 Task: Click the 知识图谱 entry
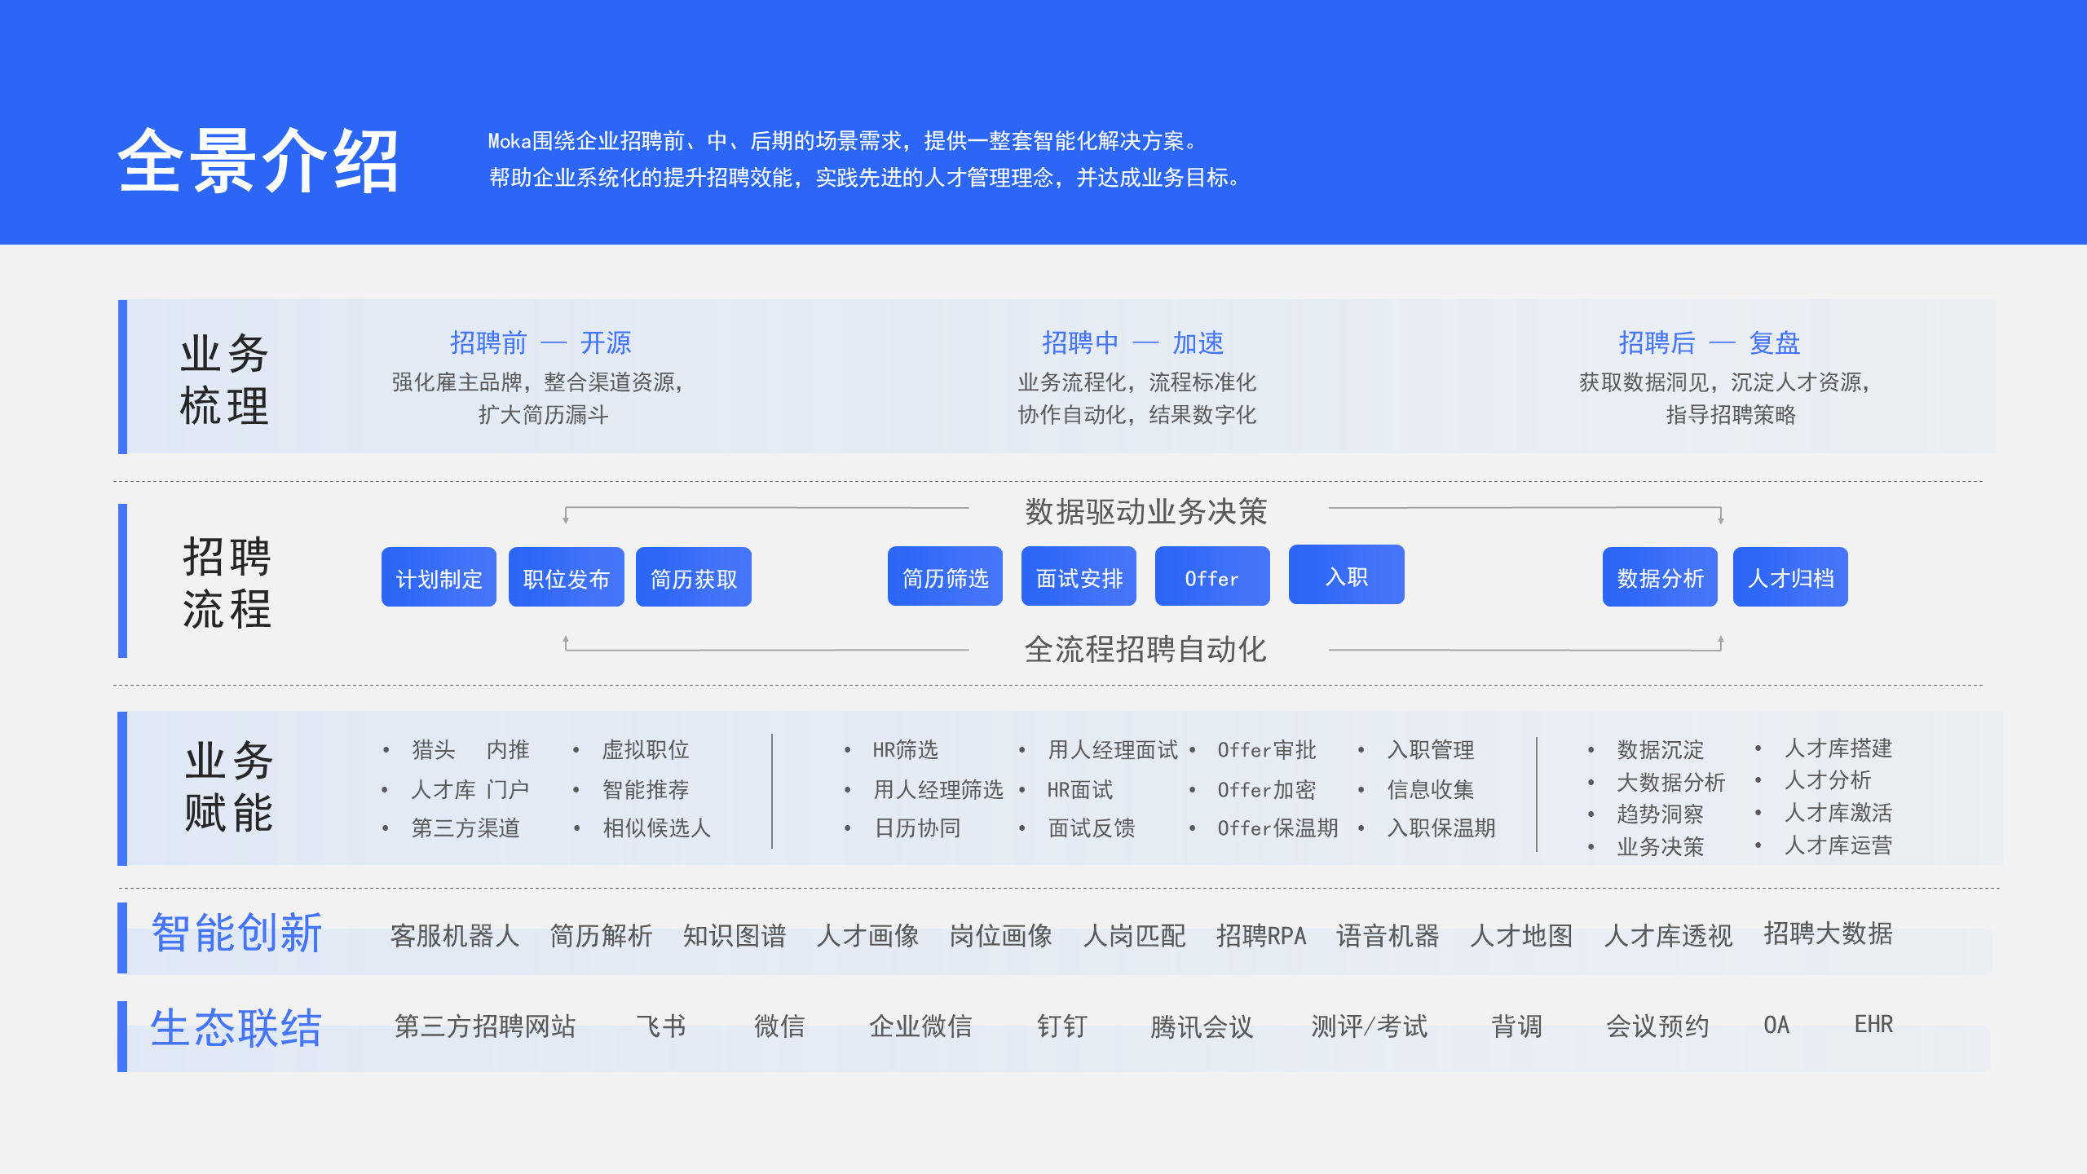(735, 935)
